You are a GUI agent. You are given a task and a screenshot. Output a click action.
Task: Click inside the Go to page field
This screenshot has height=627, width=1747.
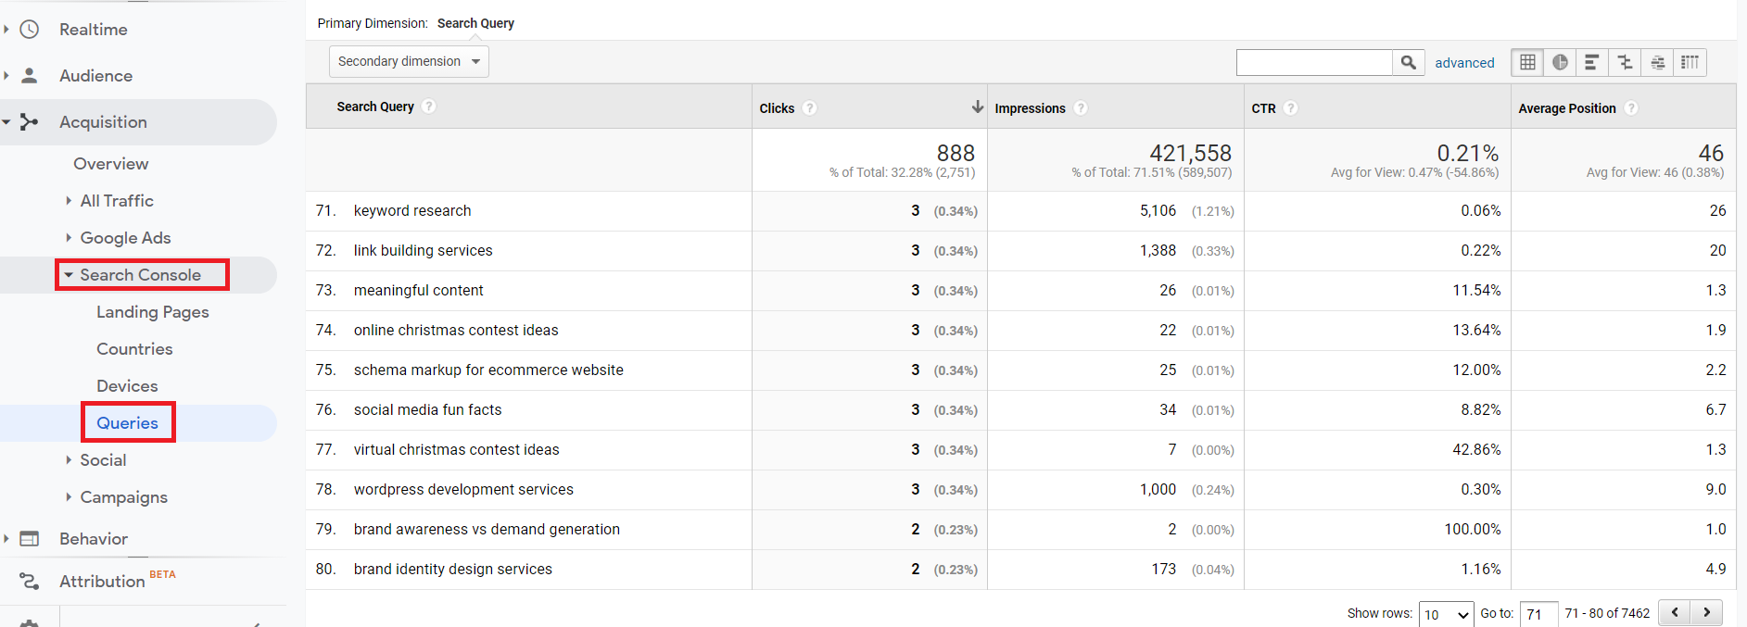click(x=1538, y=613)
